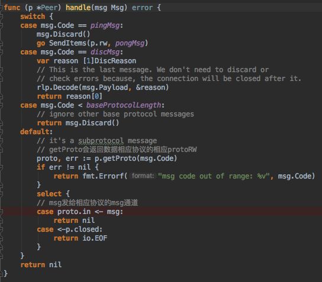Image resolution: width=322 pixels, height=282 pixels.
Task: Click the baseProtocolLength constant
Action: (x=124, y=105)
